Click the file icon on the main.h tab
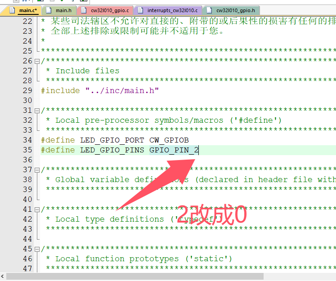The image size is (336, 281). click(x=49, y=10)
